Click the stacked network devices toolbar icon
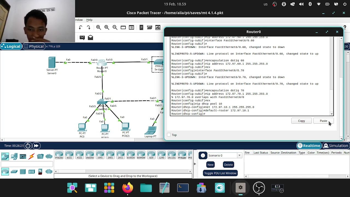 click(150, 27)
